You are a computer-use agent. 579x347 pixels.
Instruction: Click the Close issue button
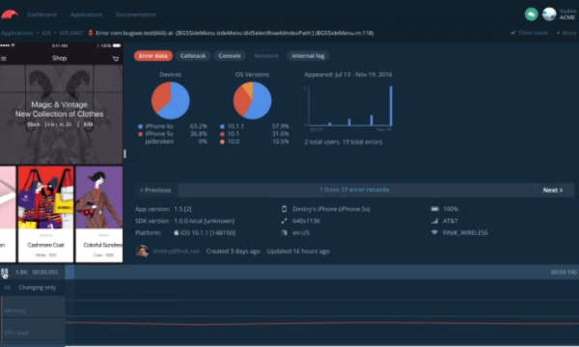[x=529, y=33]
